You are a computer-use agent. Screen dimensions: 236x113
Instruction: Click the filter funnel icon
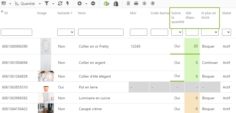pos(46,4)
